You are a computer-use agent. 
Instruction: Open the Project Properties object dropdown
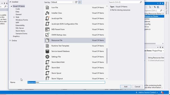coord(163,51)
